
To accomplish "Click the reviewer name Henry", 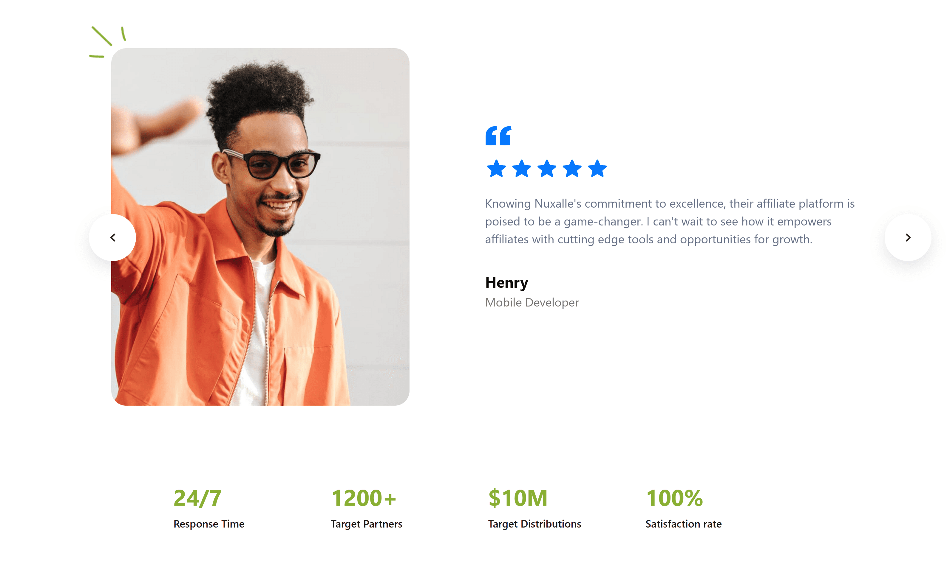I will 506,283.
